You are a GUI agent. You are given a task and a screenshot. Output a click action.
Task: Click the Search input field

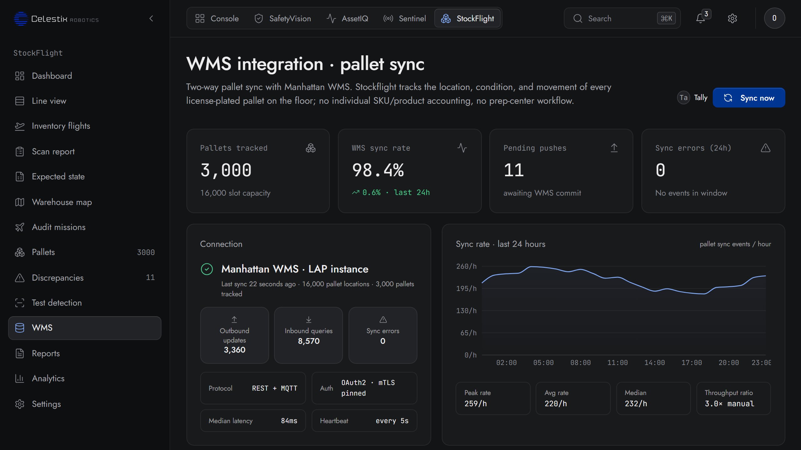click(x=622, y=18)
